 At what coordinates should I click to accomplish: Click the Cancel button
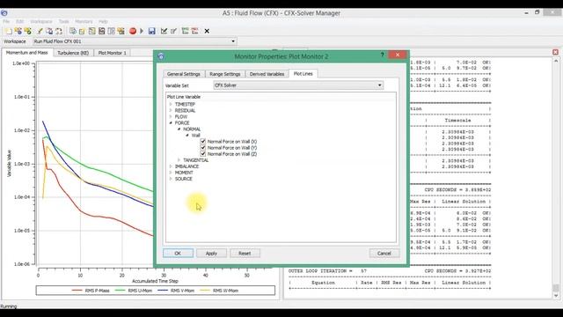coord(384,254)
